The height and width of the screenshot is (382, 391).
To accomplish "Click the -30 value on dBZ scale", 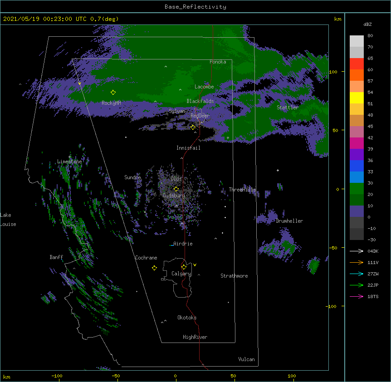I will (371, 240).
